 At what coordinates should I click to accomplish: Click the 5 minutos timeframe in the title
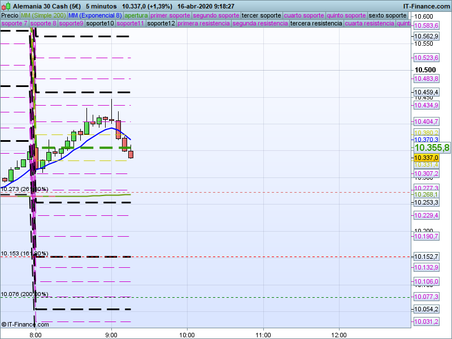(101, 6)
